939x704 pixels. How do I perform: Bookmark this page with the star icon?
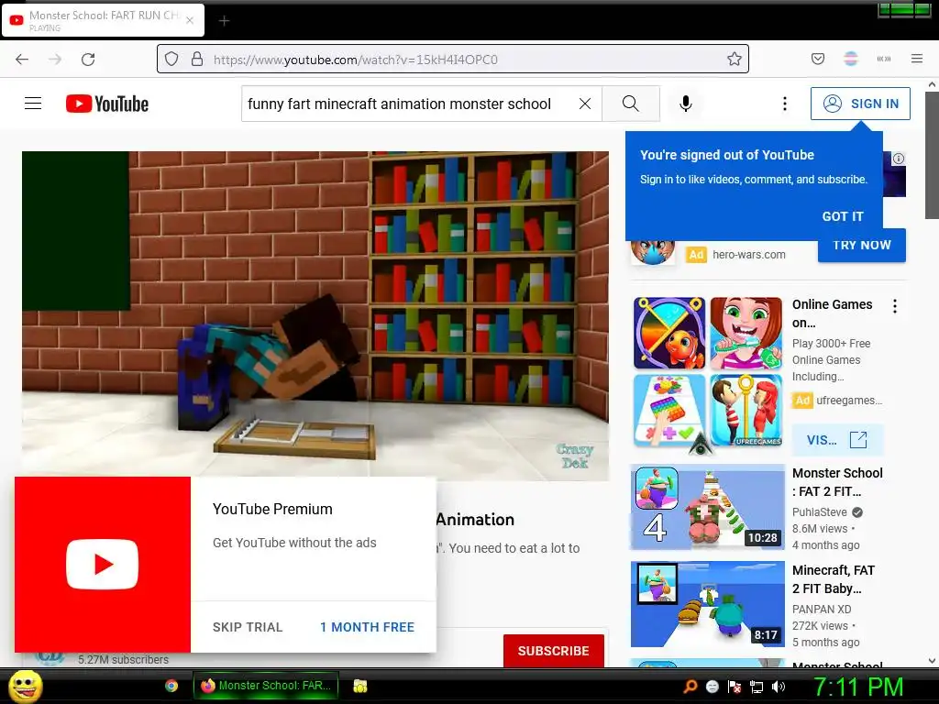(735, 59)
